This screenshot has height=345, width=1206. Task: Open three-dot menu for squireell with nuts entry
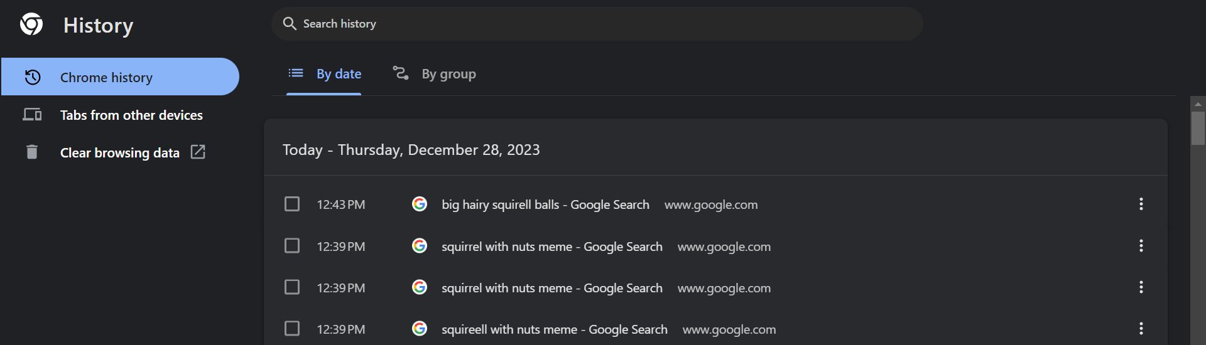coord(1141,329)
